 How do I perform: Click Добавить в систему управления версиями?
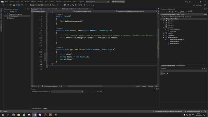click(168, 111)
